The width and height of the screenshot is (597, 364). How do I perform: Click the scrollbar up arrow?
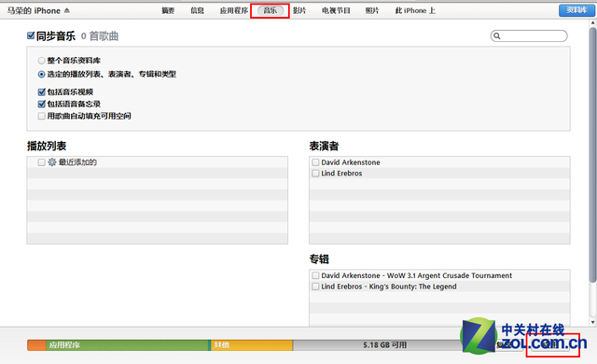(x=593, y=22)
